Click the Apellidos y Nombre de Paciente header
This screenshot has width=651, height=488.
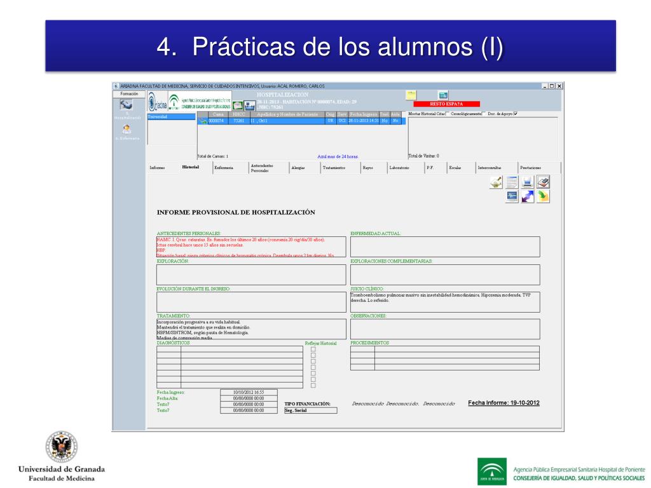[x=287, y=114]
